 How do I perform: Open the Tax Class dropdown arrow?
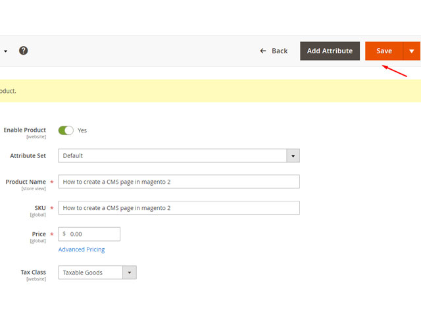[x=130, y=273]
